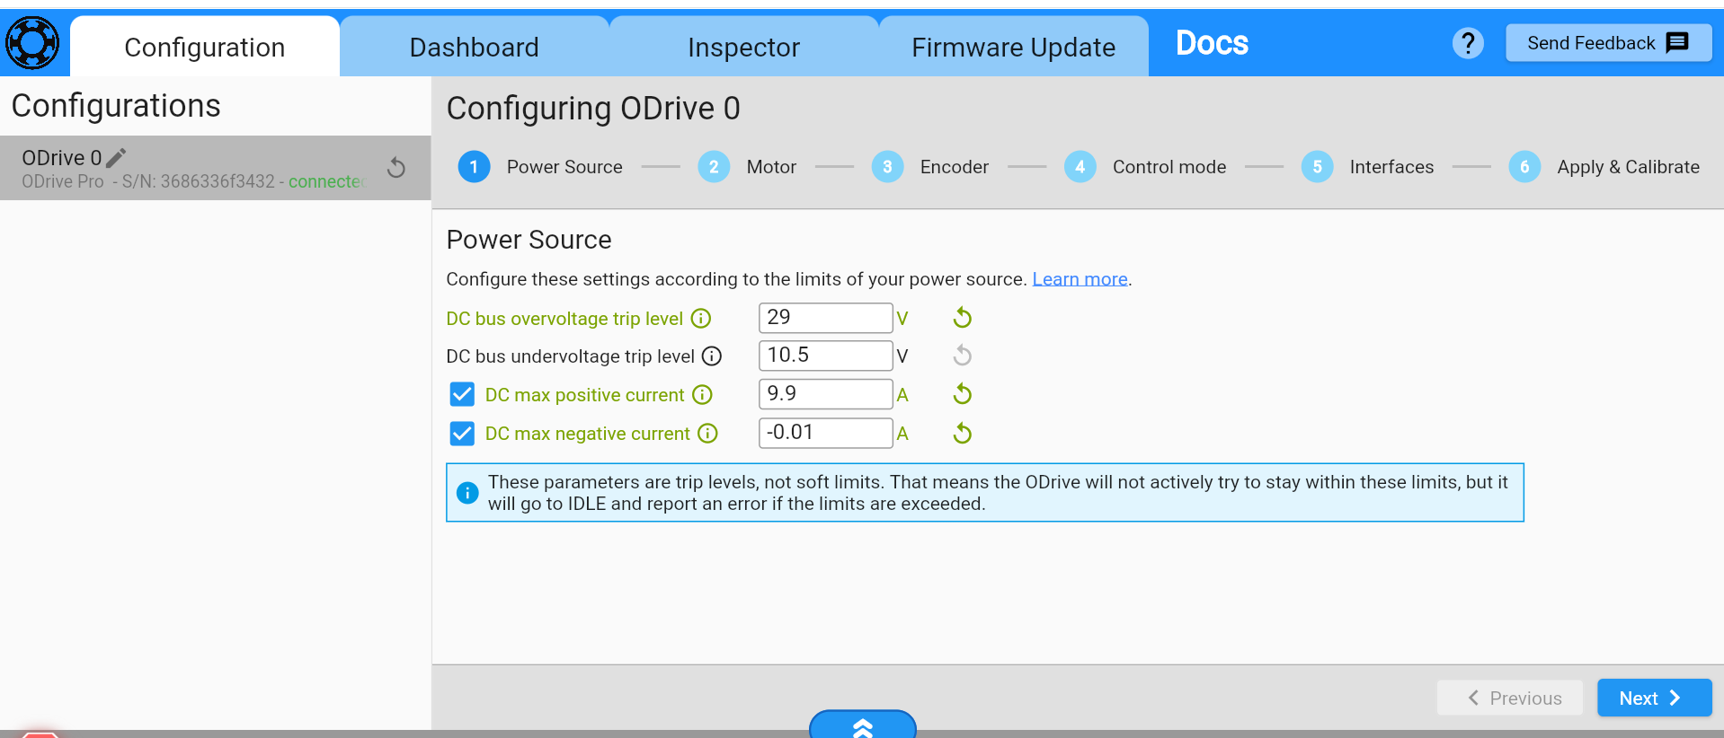The height and width of the screenshot is (738, 1724).
Task: Click the Interfaces step label
Action: (1391, 167)
